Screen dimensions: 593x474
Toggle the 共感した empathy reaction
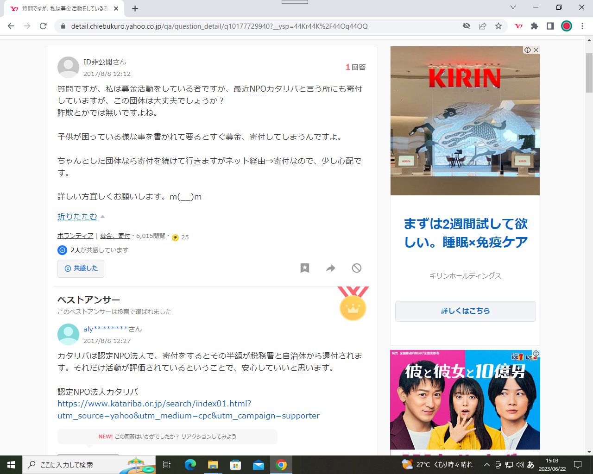tap(81, 268)
